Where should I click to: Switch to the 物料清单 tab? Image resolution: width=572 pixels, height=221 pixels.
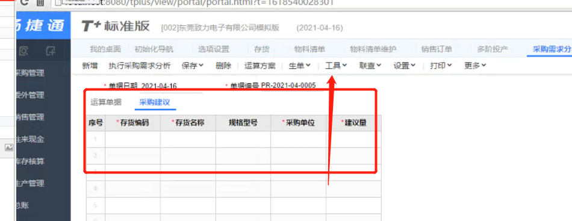[309, 49]
